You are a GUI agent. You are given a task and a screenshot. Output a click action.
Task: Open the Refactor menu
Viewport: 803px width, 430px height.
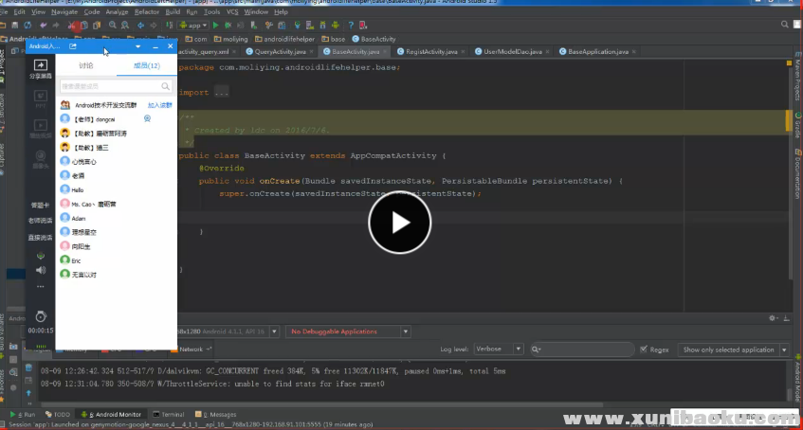pos(146,11)
